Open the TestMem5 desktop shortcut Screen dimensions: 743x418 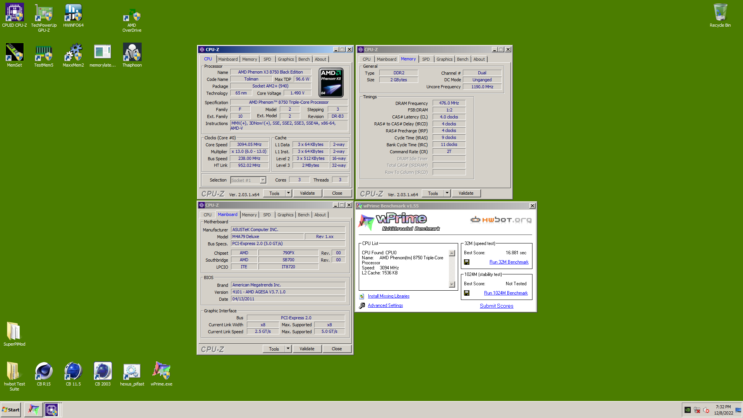pos(44,55)
